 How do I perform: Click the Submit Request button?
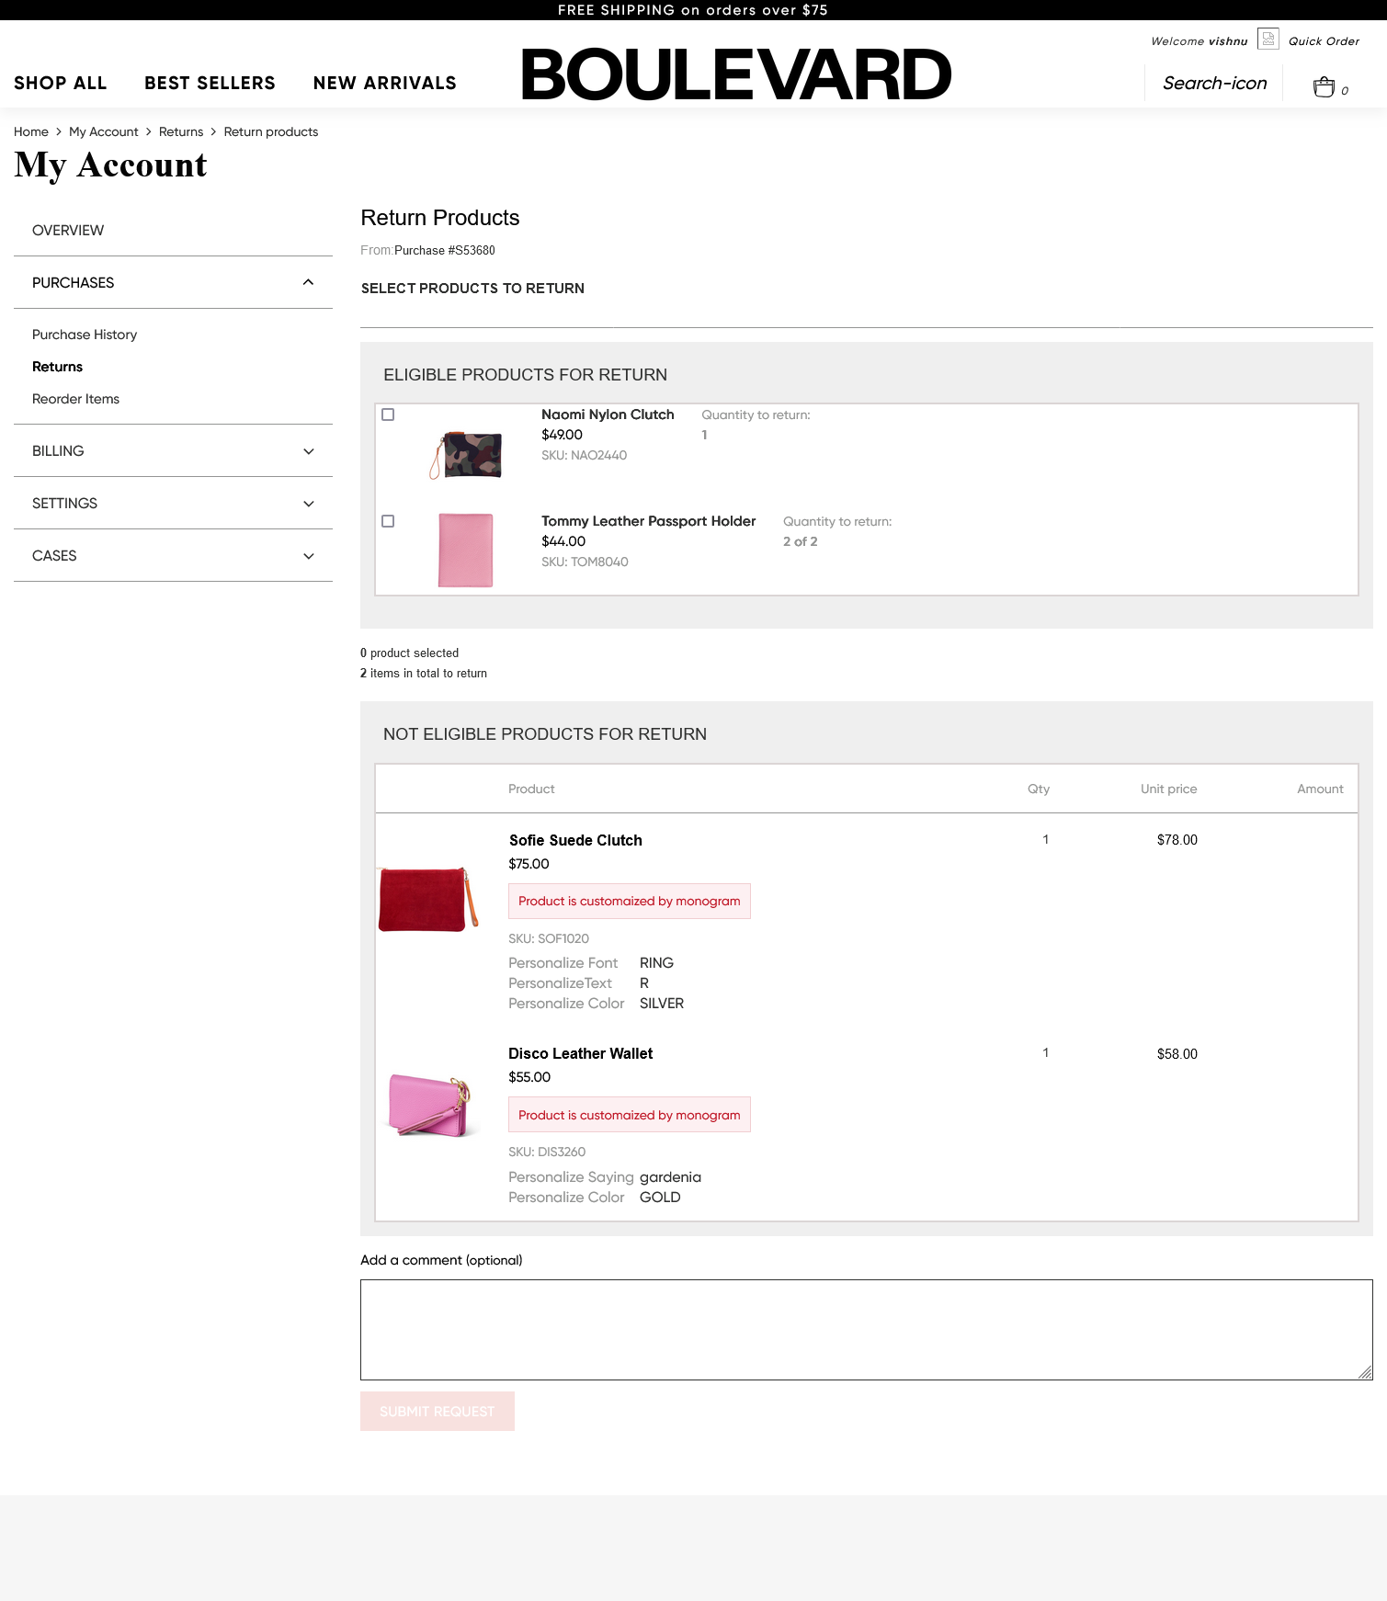(438, 1412)
